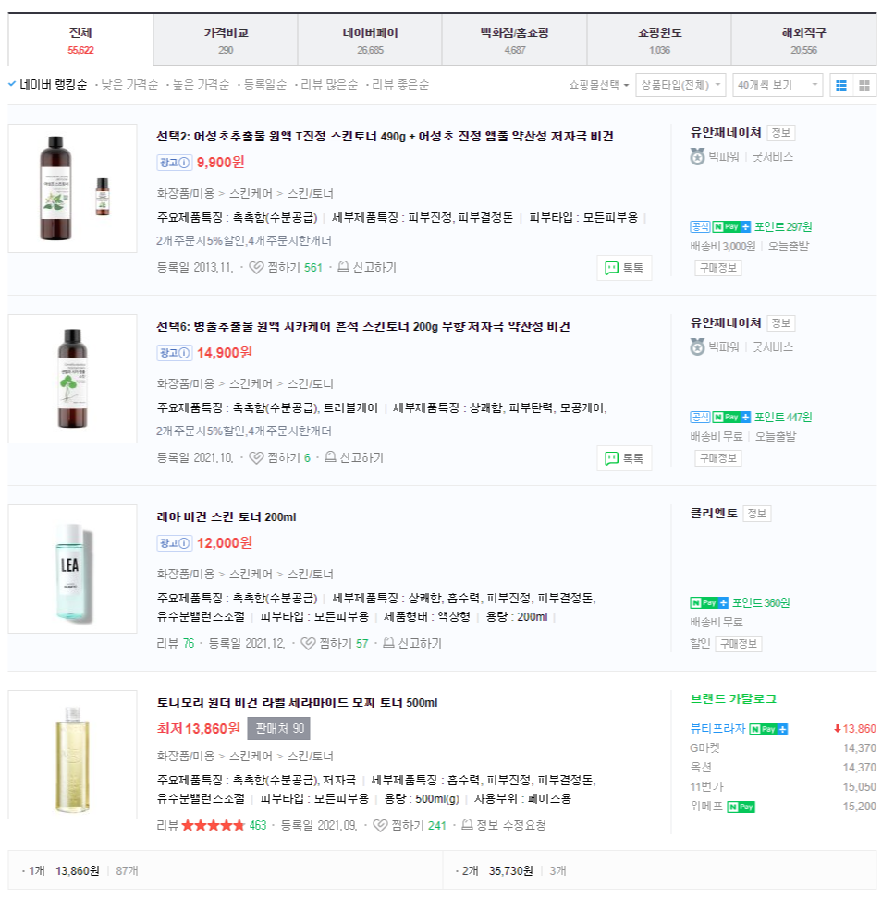This screenshot has height=898, width=882.
Task: Select the 네이버 랭킹순 sort option
Action: tap(54, 85)
